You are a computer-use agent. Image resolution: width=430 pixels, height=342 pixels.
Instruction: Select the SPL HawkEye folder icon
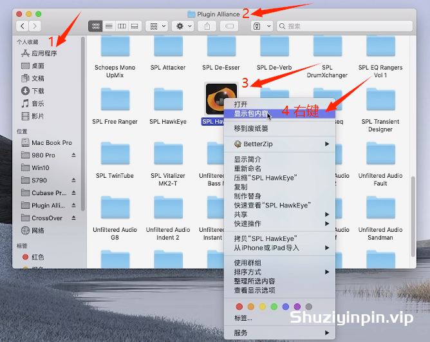point(168,99)
